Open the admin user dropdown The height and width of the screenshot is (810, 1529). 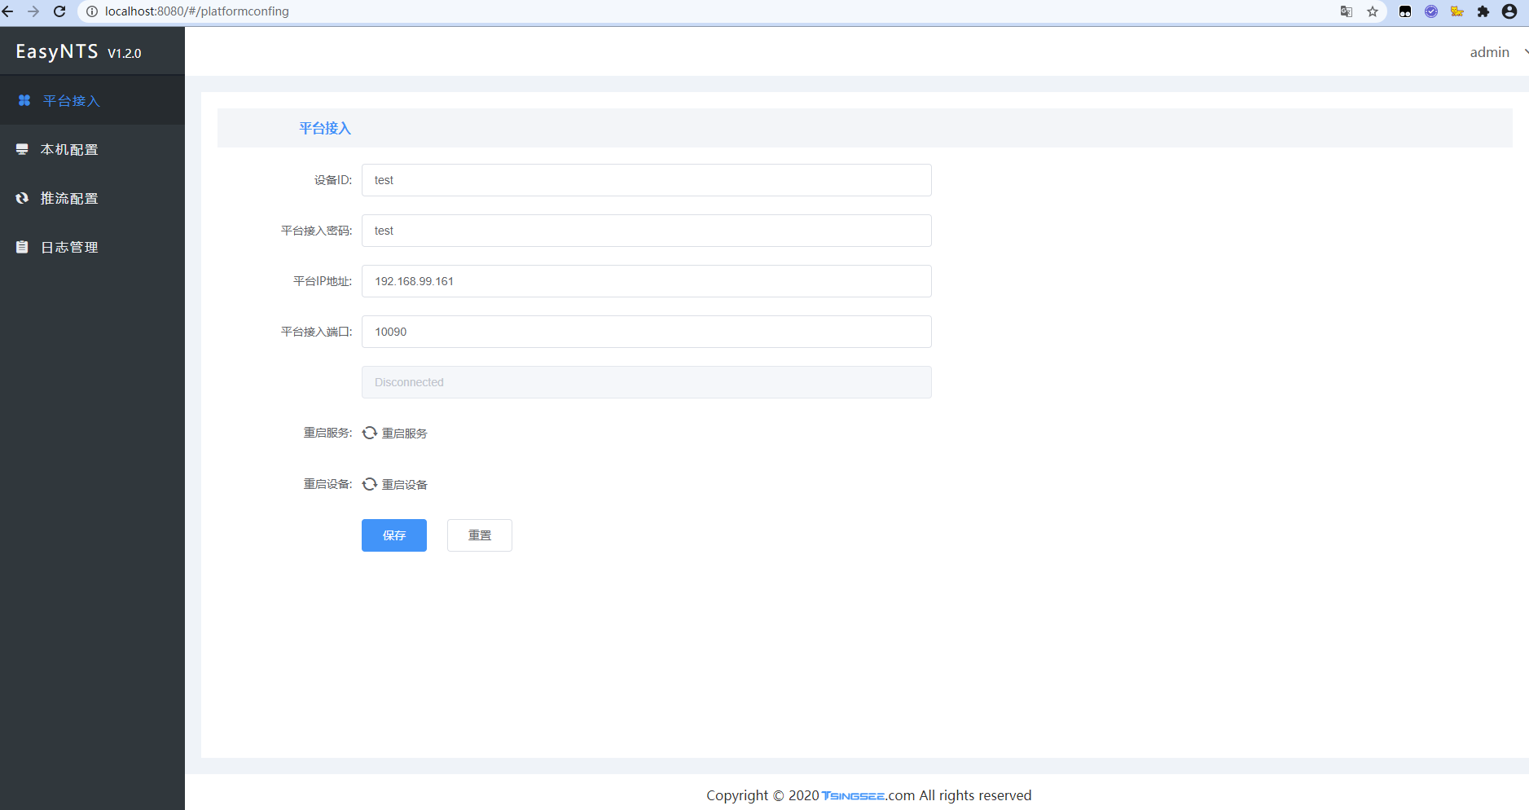point(1497,52)
